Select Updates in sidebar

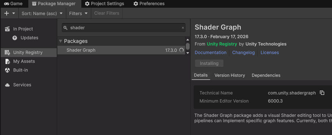[x=29, y=38]
